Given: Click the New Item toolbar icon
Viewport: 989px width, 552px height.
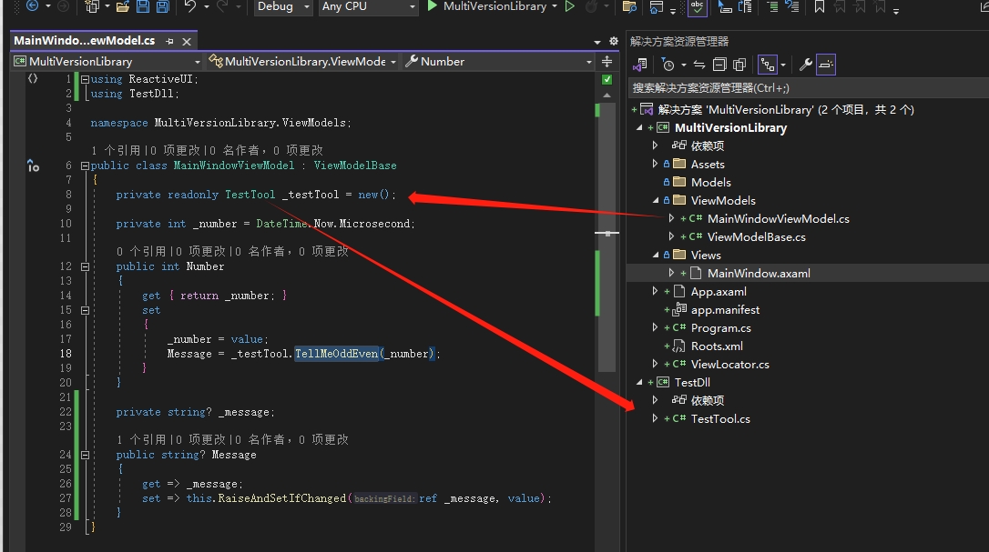Looking at the screenshot, I should point(92,7).
